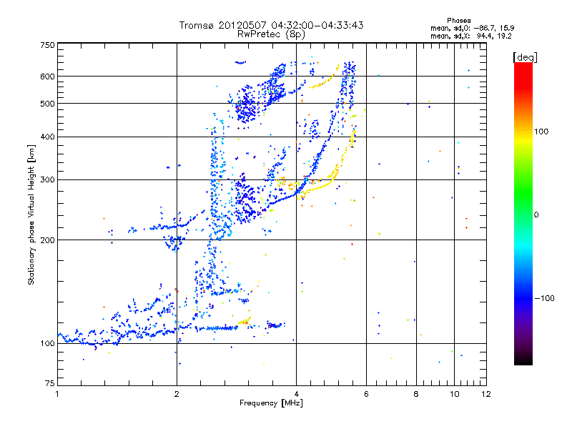
Task: Click the colorbar label '0'
Action: click(x=536, y=215)
